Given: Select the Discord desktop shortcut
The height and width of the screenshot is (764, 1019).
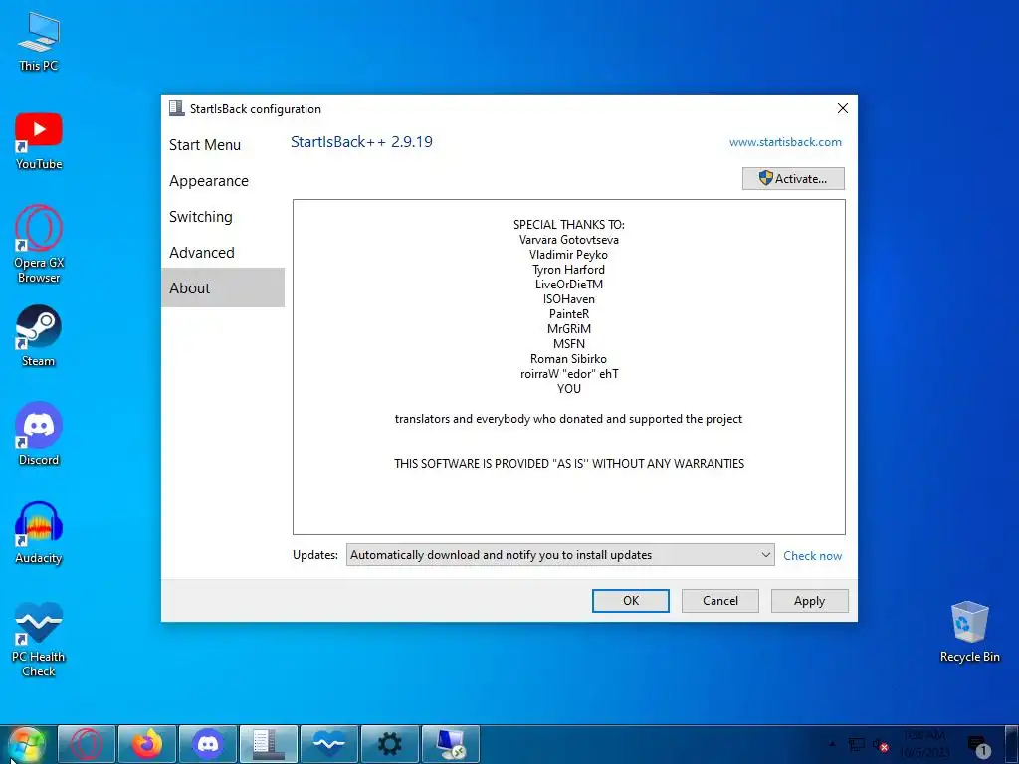Looking at the screenshot, I should pos(39,434).
